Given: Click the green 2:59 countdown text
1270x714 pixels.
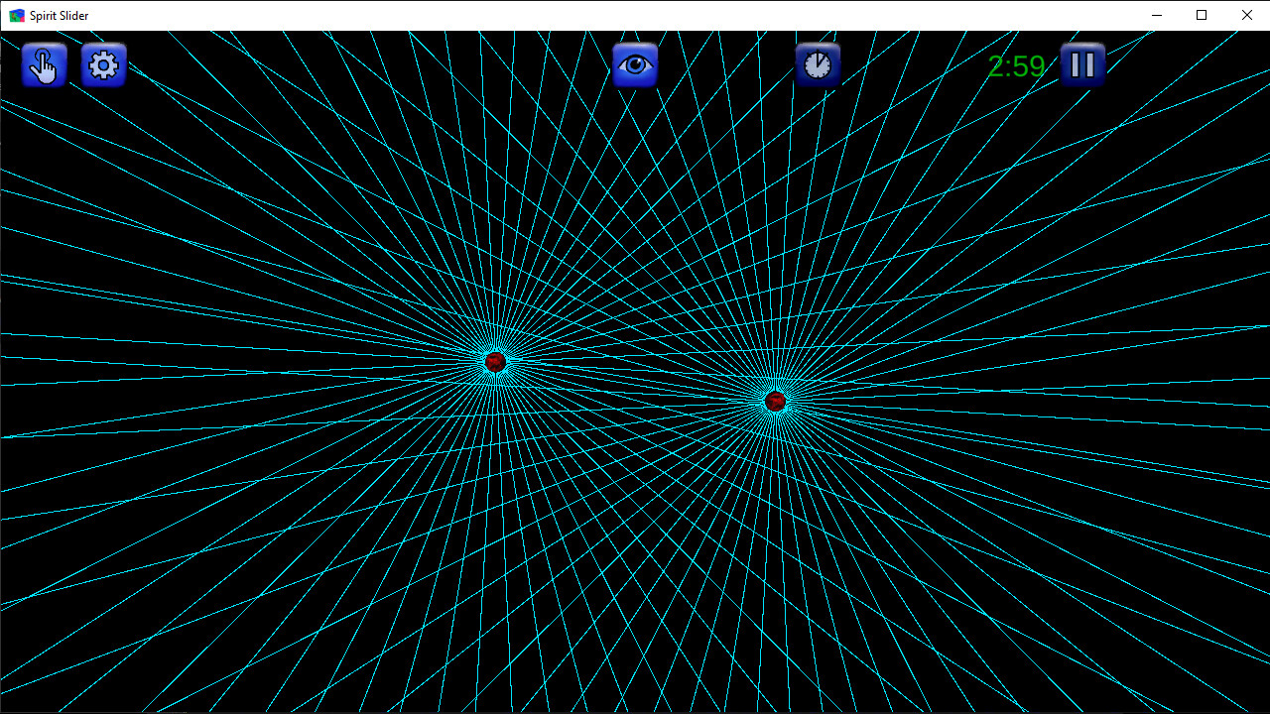Looking at the screenshot, I should pos(1017,65).
